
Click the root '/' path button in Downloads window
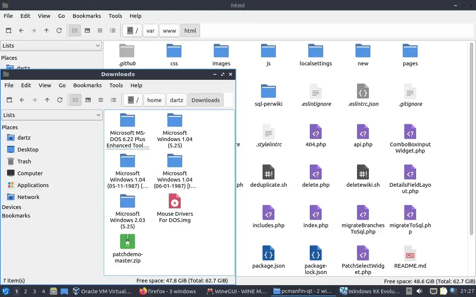click(x=133, y=100)
